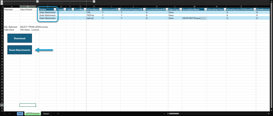Switch to the TAD sheet tab
Image resolution: width=273 pixels, height=116 pixels.
click(x=20, y=114)
